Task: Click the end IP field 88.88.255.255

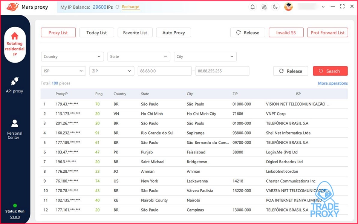Action: click(222, 71)
